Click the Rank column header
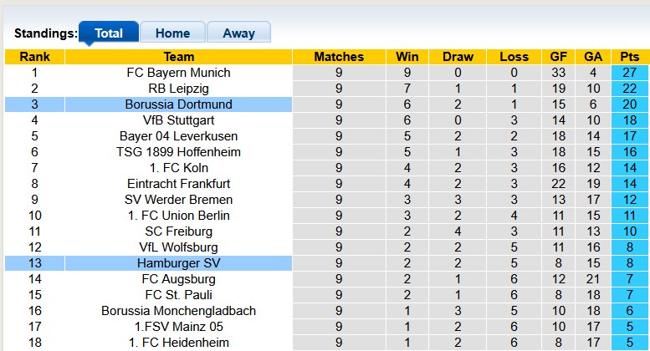Screen dimensions: 650x351 click(x=34, y=57)
